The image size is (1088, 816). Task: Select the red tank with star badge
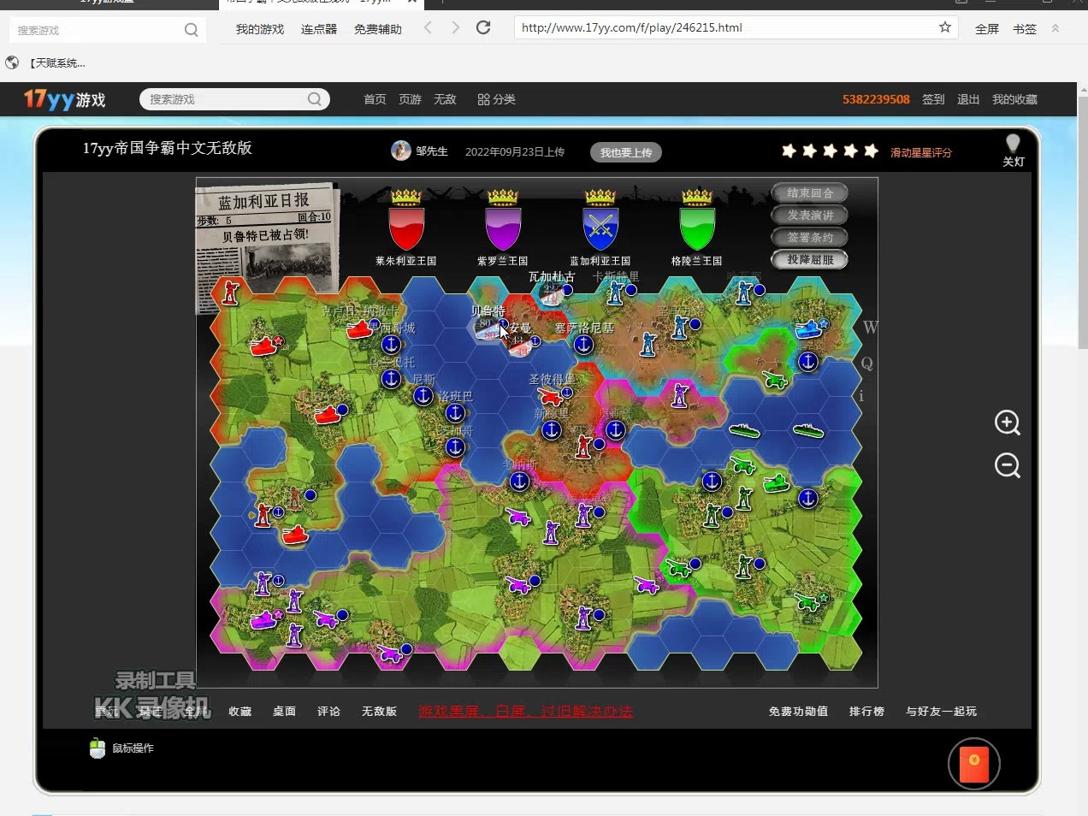[266, 345]
